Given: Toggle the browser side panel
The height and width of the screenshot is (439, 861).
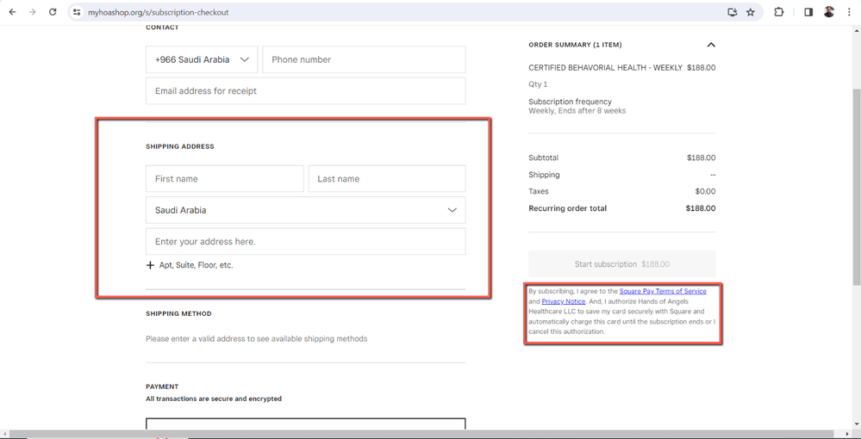Looking at the screenshot, I should point(808,12).
